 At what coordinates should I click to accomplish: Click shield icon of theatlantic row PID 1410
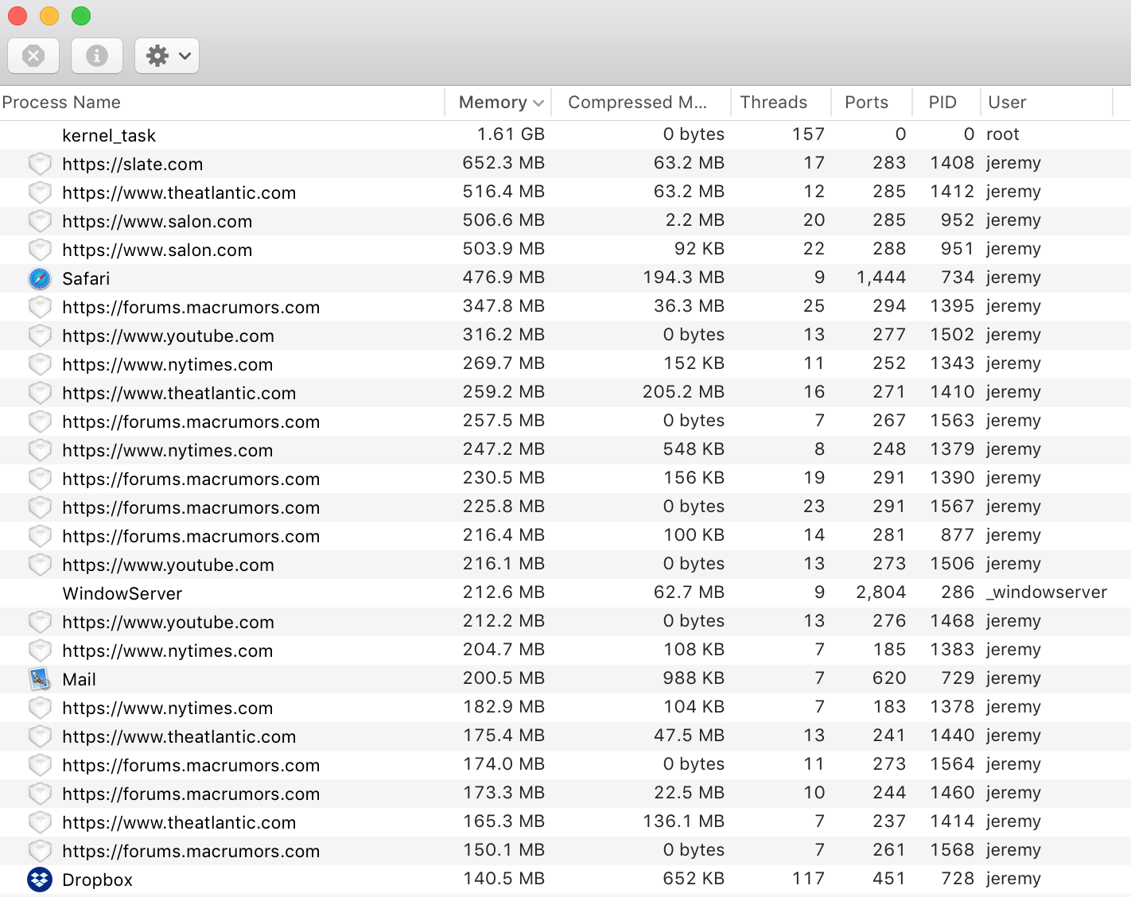[x=40, y=393]
